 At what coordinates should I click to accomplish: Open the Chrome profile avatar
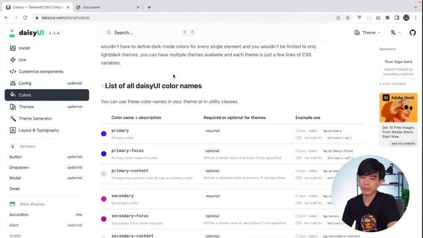click(406, 18)
